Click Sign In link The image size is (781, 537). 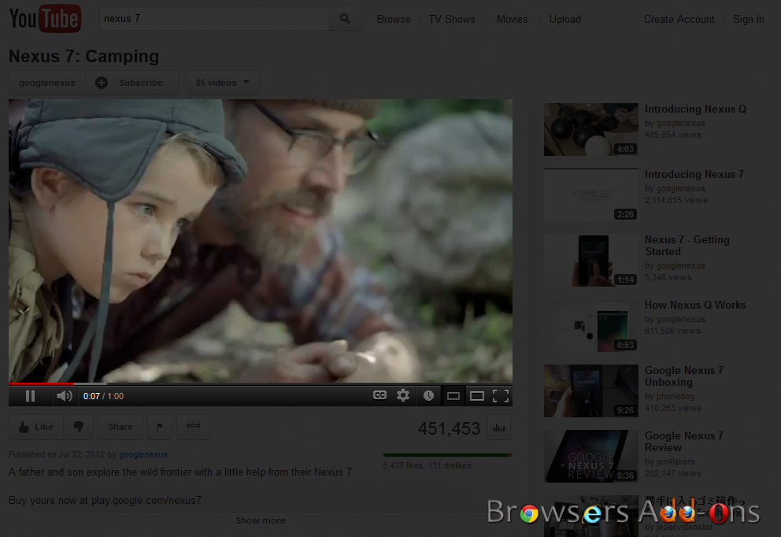pyautogui.click(x=748, y=19)
